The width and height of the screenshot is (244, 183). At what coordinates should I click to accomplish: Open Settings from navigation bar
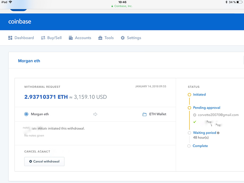coord(134,38)
